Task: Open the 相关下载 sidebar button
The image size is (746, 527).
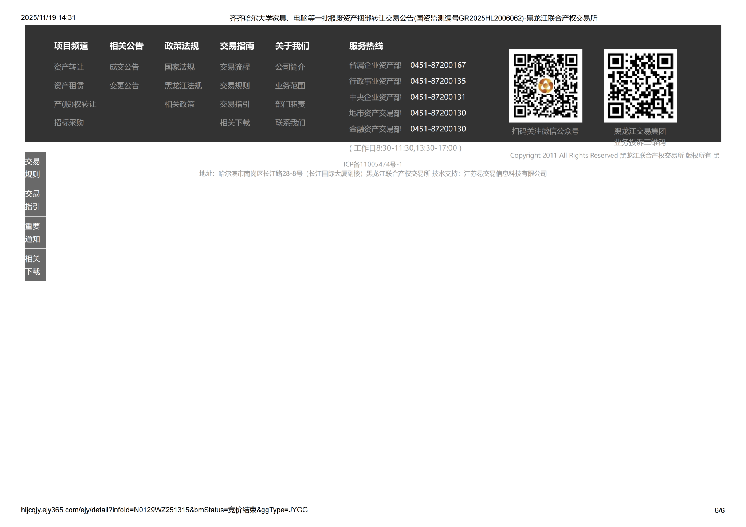Action: tap(35, 265)
